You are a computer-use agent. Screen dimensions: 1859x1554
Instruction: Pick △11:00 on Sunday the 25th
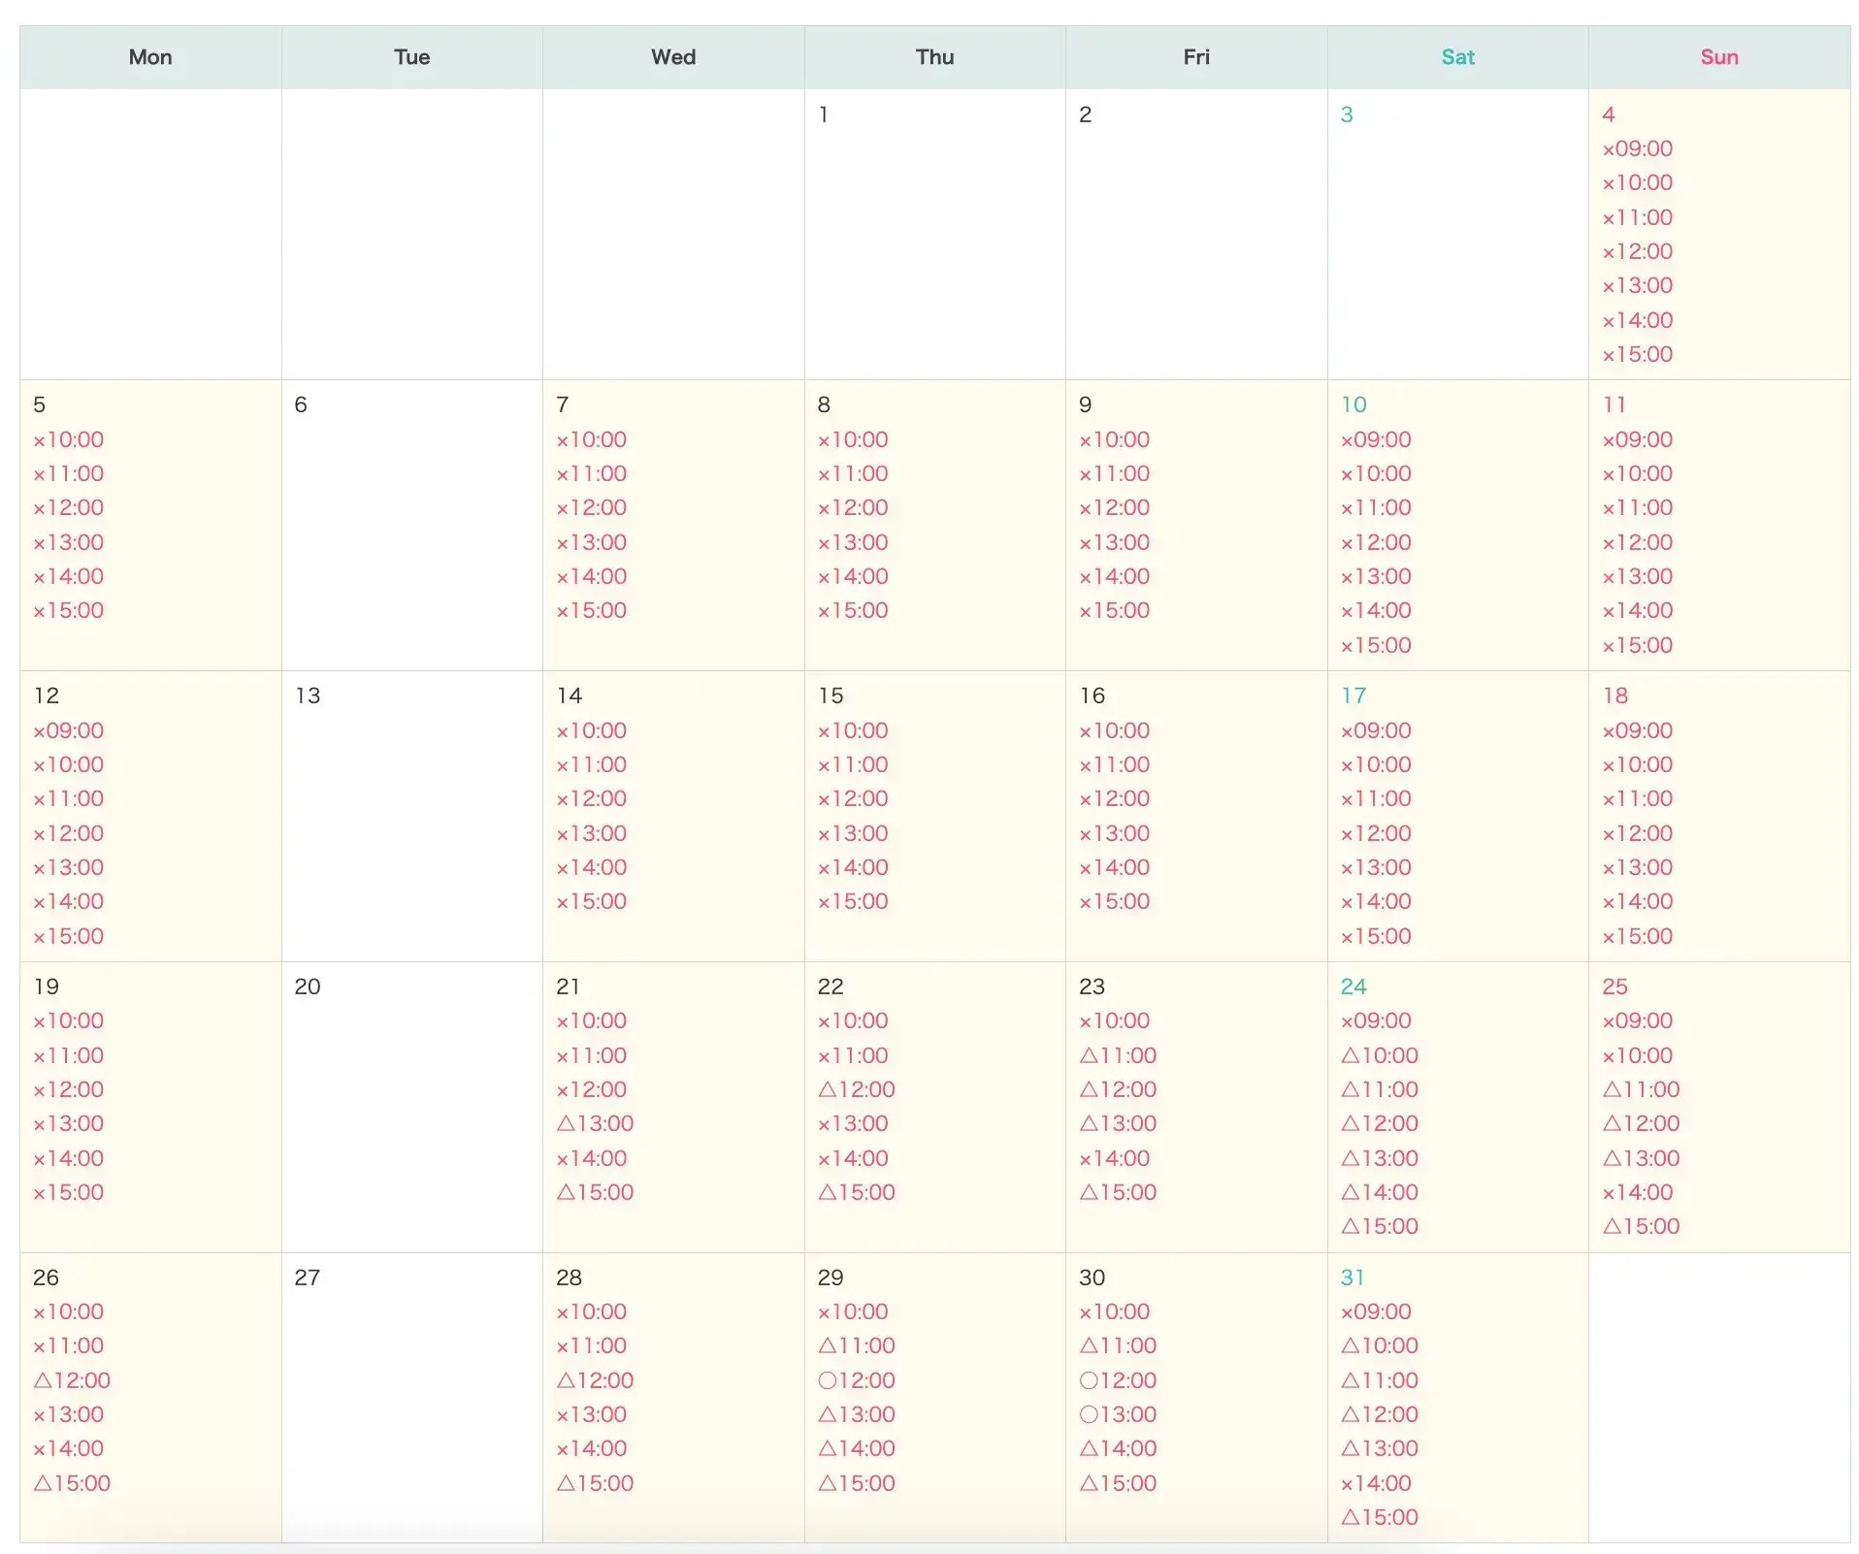click(x=1641, y=1088)
